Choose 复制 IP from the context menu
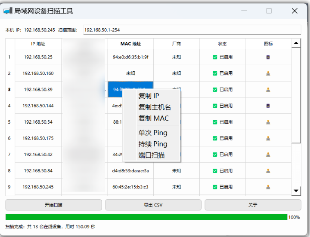Viewport: 310px width, 237px height. click(149, 96)
